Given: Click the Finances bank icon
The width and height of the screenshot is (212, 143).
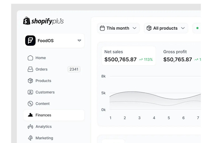Looking at the screenshot, I should (x=30, y=115).
